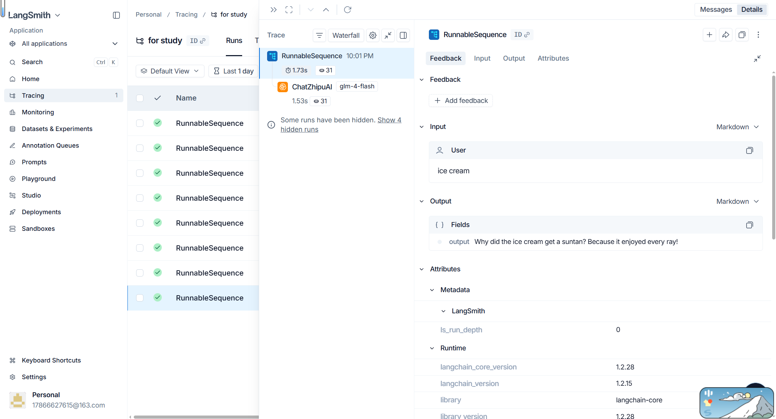
Task: Check the seventh RunnableSequence row checkbox
Action: pyautogui.click(x=140, y=273)
